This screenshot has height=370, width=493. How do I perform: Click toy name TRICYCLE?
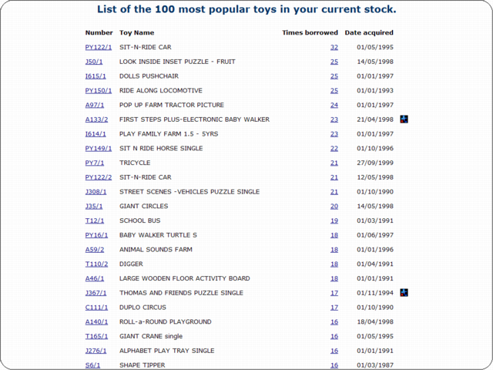pos(135,163)
